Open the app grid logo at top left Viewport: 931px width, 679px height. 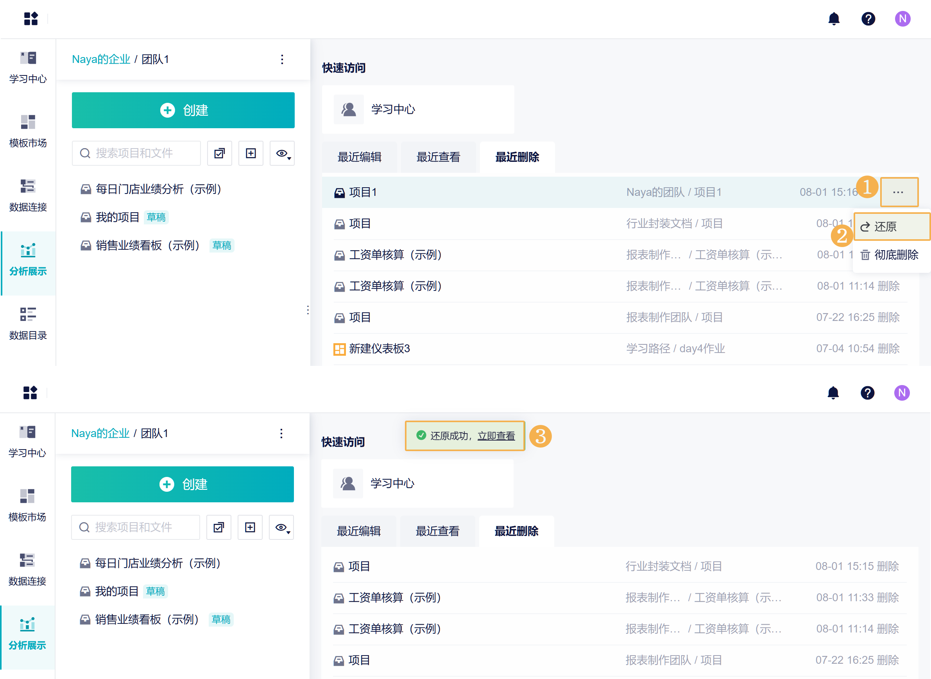(x=31, y=19)
